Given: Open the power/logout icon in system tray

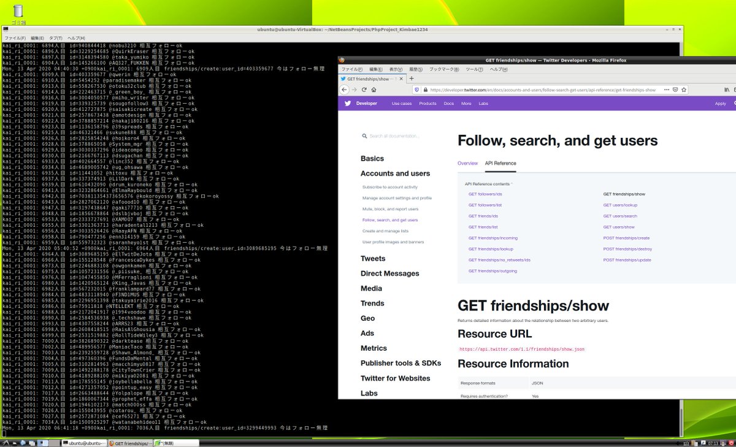Looking at the screenshot, I should [731, 443].
